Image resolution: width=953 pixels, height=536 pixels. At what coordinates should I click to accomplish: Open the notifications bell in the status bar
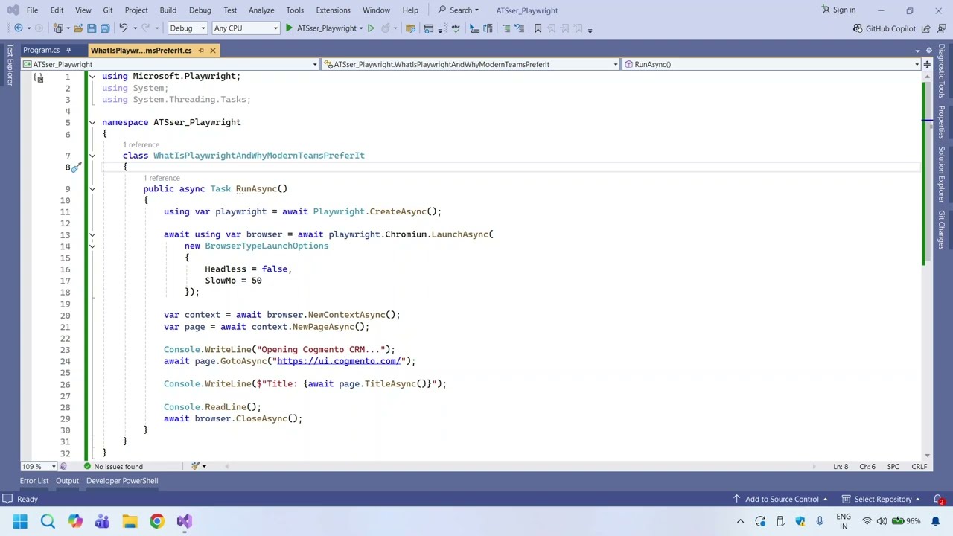pyautogui.click(x=939, y=500)
